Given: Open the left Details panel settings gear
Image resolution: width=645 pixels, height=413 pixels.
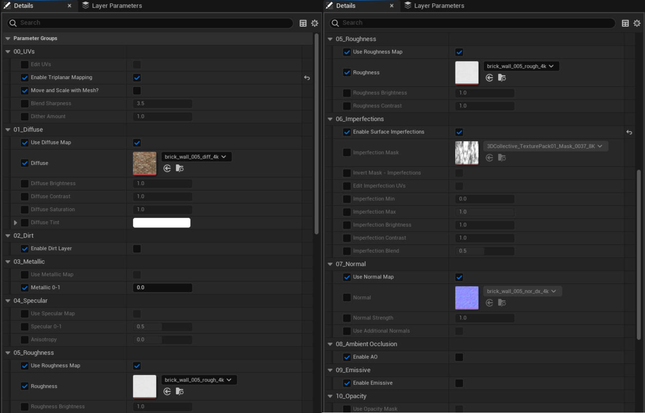Looking at the screenshot, I should 315,23.
